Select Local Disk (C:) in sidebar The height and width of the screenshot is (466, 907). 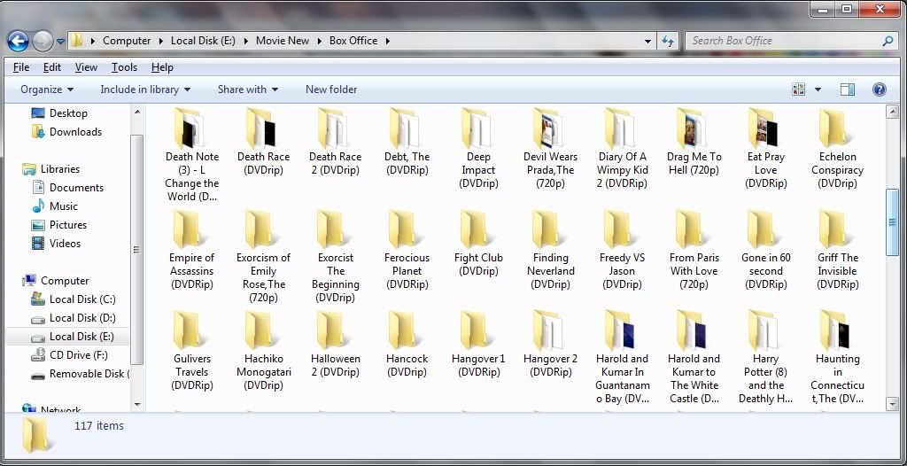(74, 299)
